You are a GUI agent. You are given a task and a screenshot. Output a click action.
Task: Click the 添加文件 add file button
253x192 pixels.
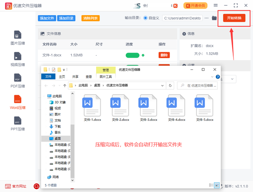47,19
